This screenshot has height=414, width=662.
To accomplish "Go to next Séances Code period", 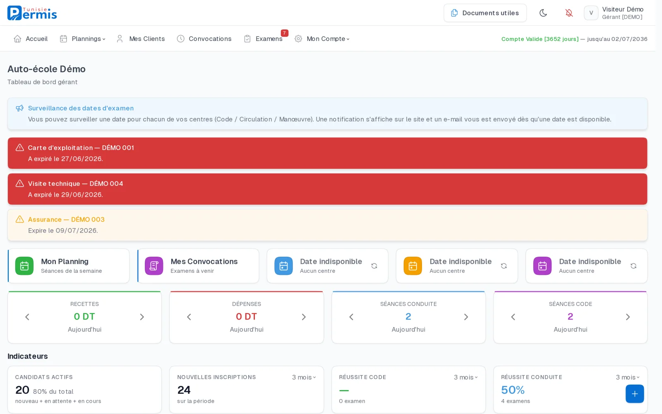I will (x=628, y=317).
